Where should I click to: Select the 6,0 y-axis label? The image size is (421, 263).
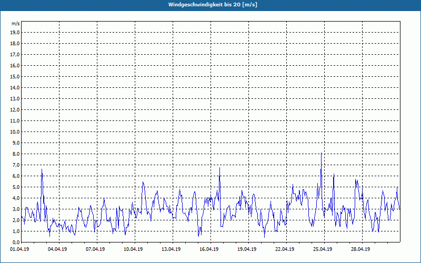point(16,176)
